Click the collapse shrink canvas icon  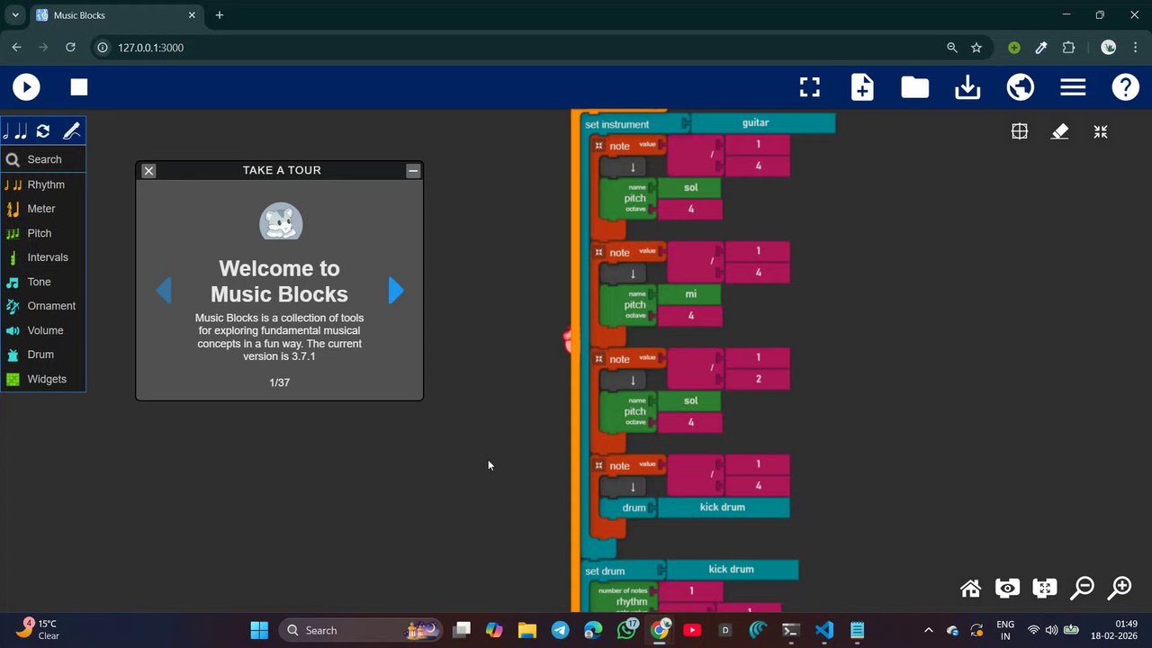point(1101,131)
